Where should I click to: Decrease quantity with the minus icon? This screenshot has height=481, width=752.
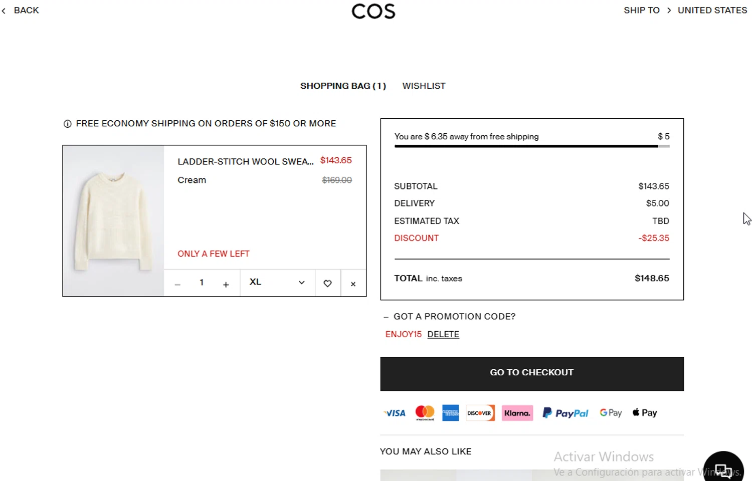click(x=177, y=284)
